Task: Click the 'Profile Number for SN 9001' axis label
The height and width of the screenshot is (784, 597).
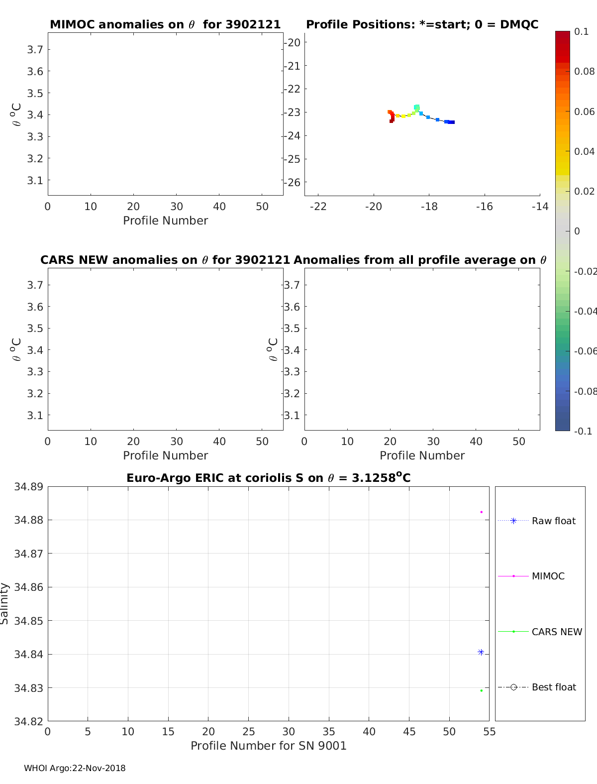Action: (x=268, y=745)
